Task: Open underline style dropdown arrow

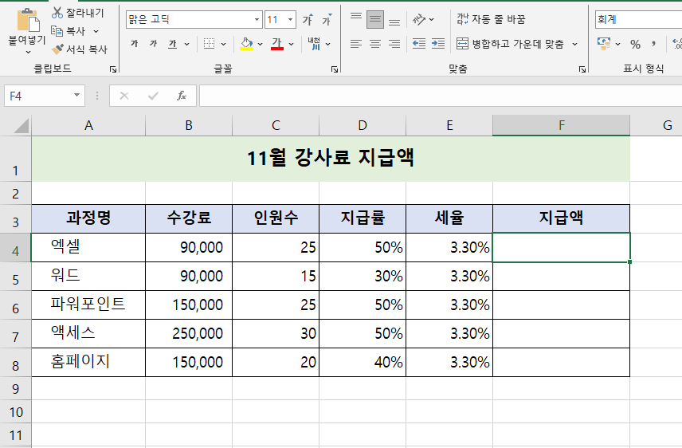Action: (x=187, y=44)
